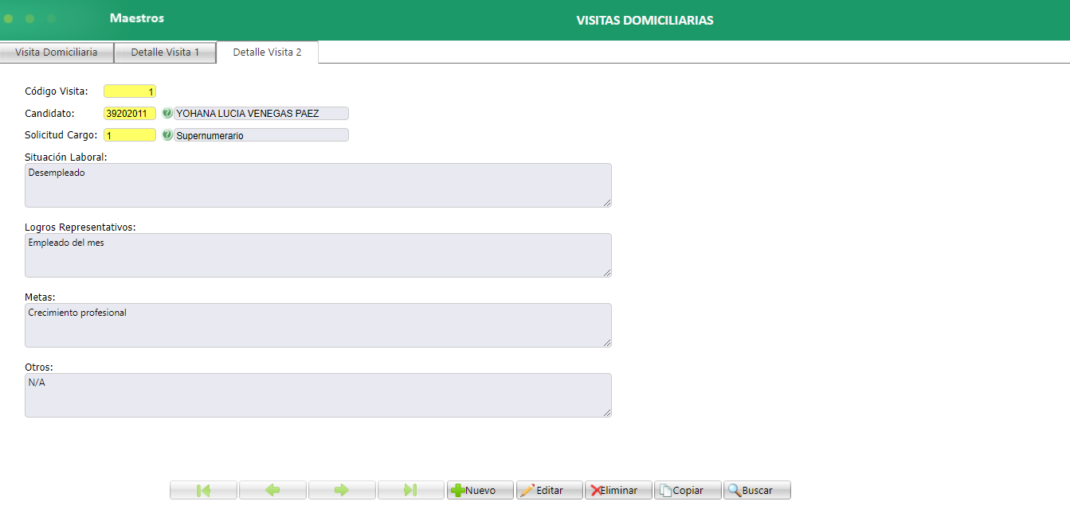Click the resize grip of Situación Laboral textarea
This screenshot has width=1070, height=521.
point(606,202)
